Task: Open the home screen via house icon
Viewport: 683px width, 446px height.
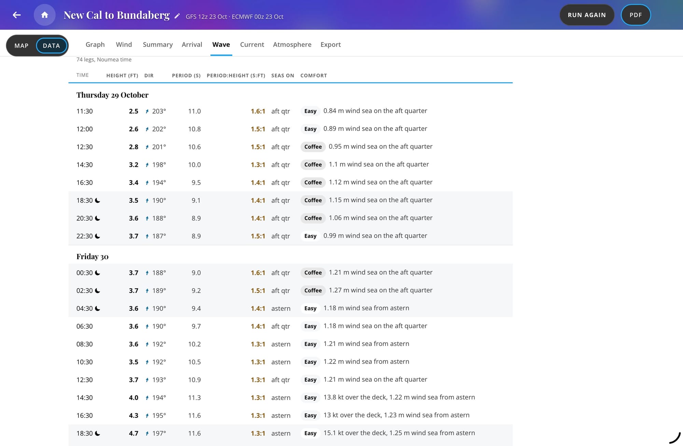Action: tap(44, 15)
